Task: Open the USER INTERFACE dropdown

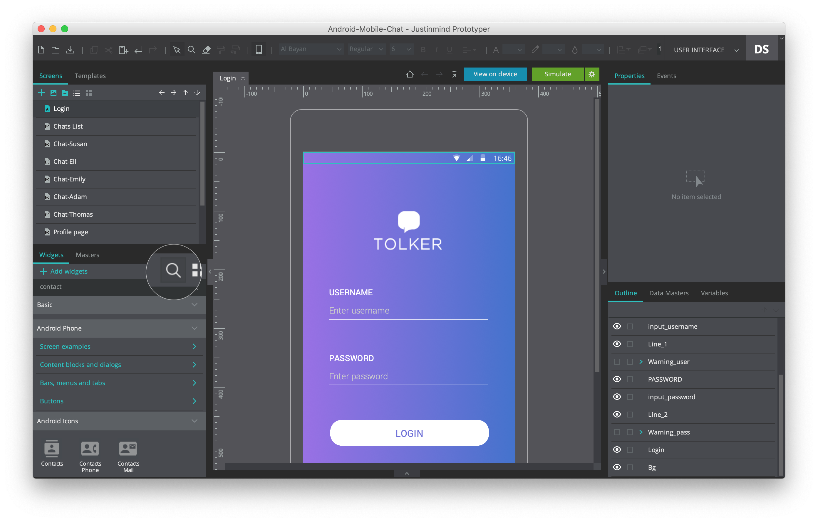Action: (x=705, y=50)
